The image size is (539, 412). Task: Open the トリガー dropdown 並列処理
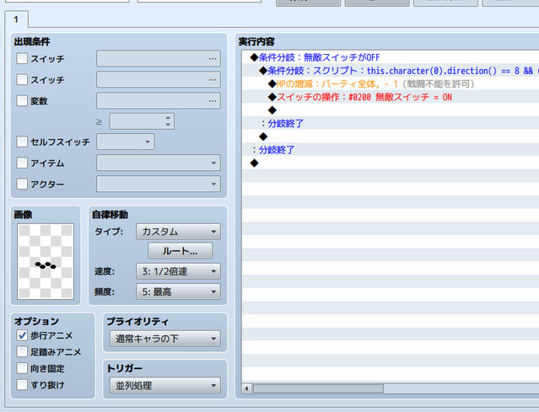pyautogui.click(x=165, y=386)
